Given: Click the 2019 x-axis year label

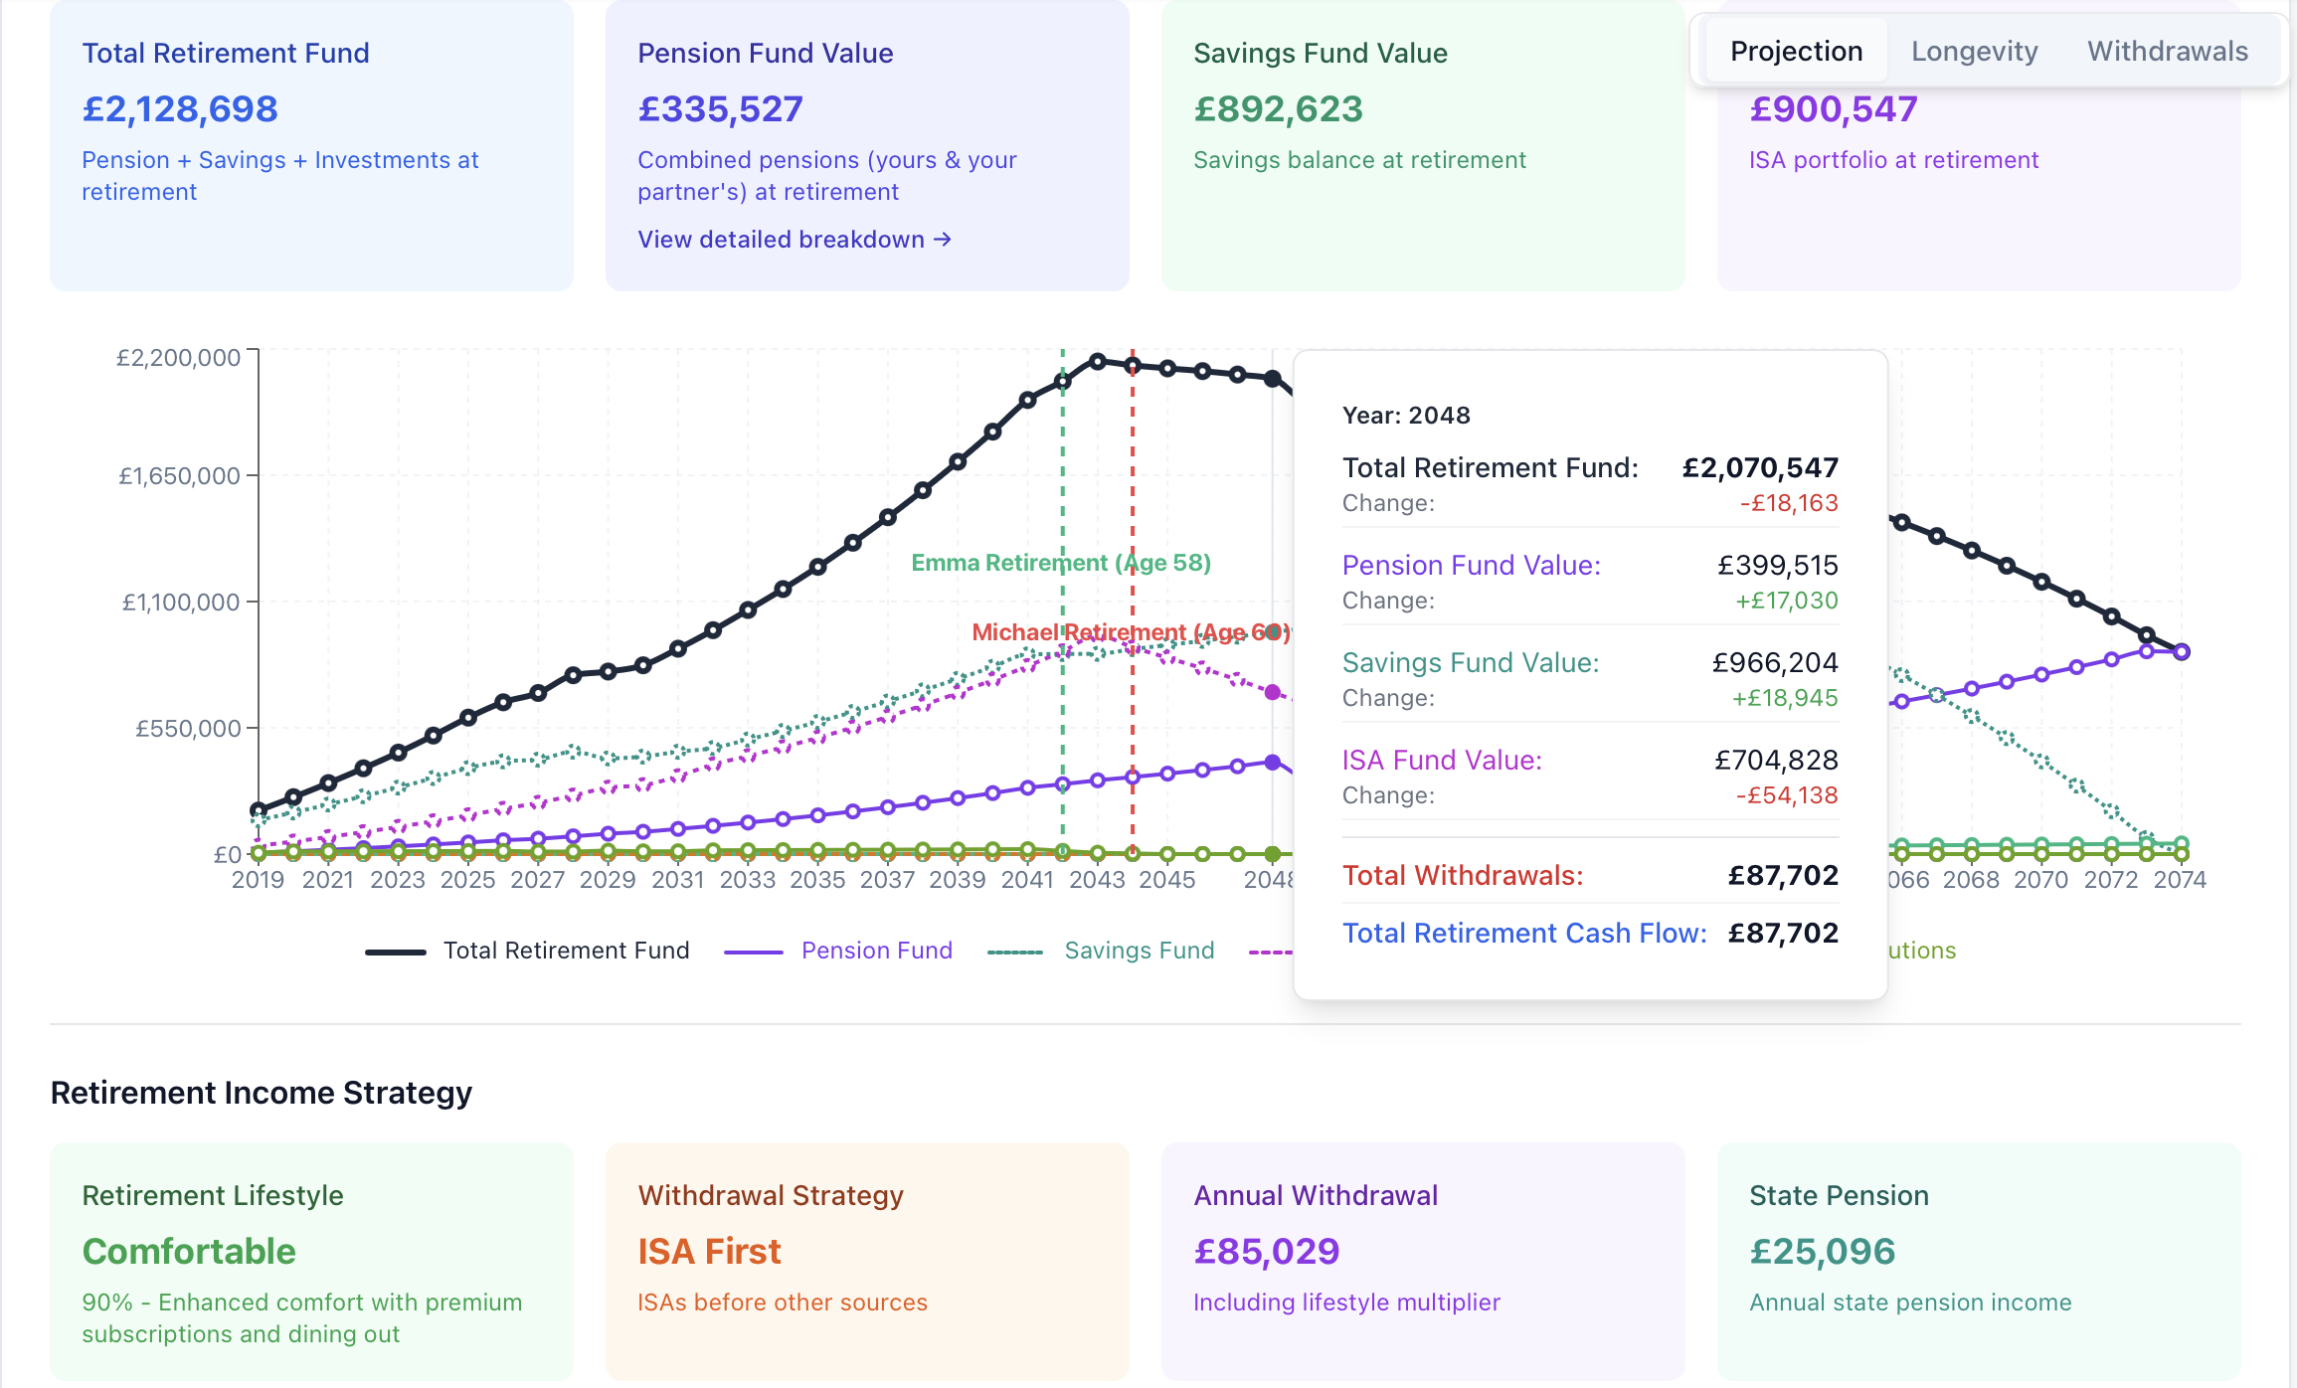Looking at the screenshot, I should click(x=258, y=880).
